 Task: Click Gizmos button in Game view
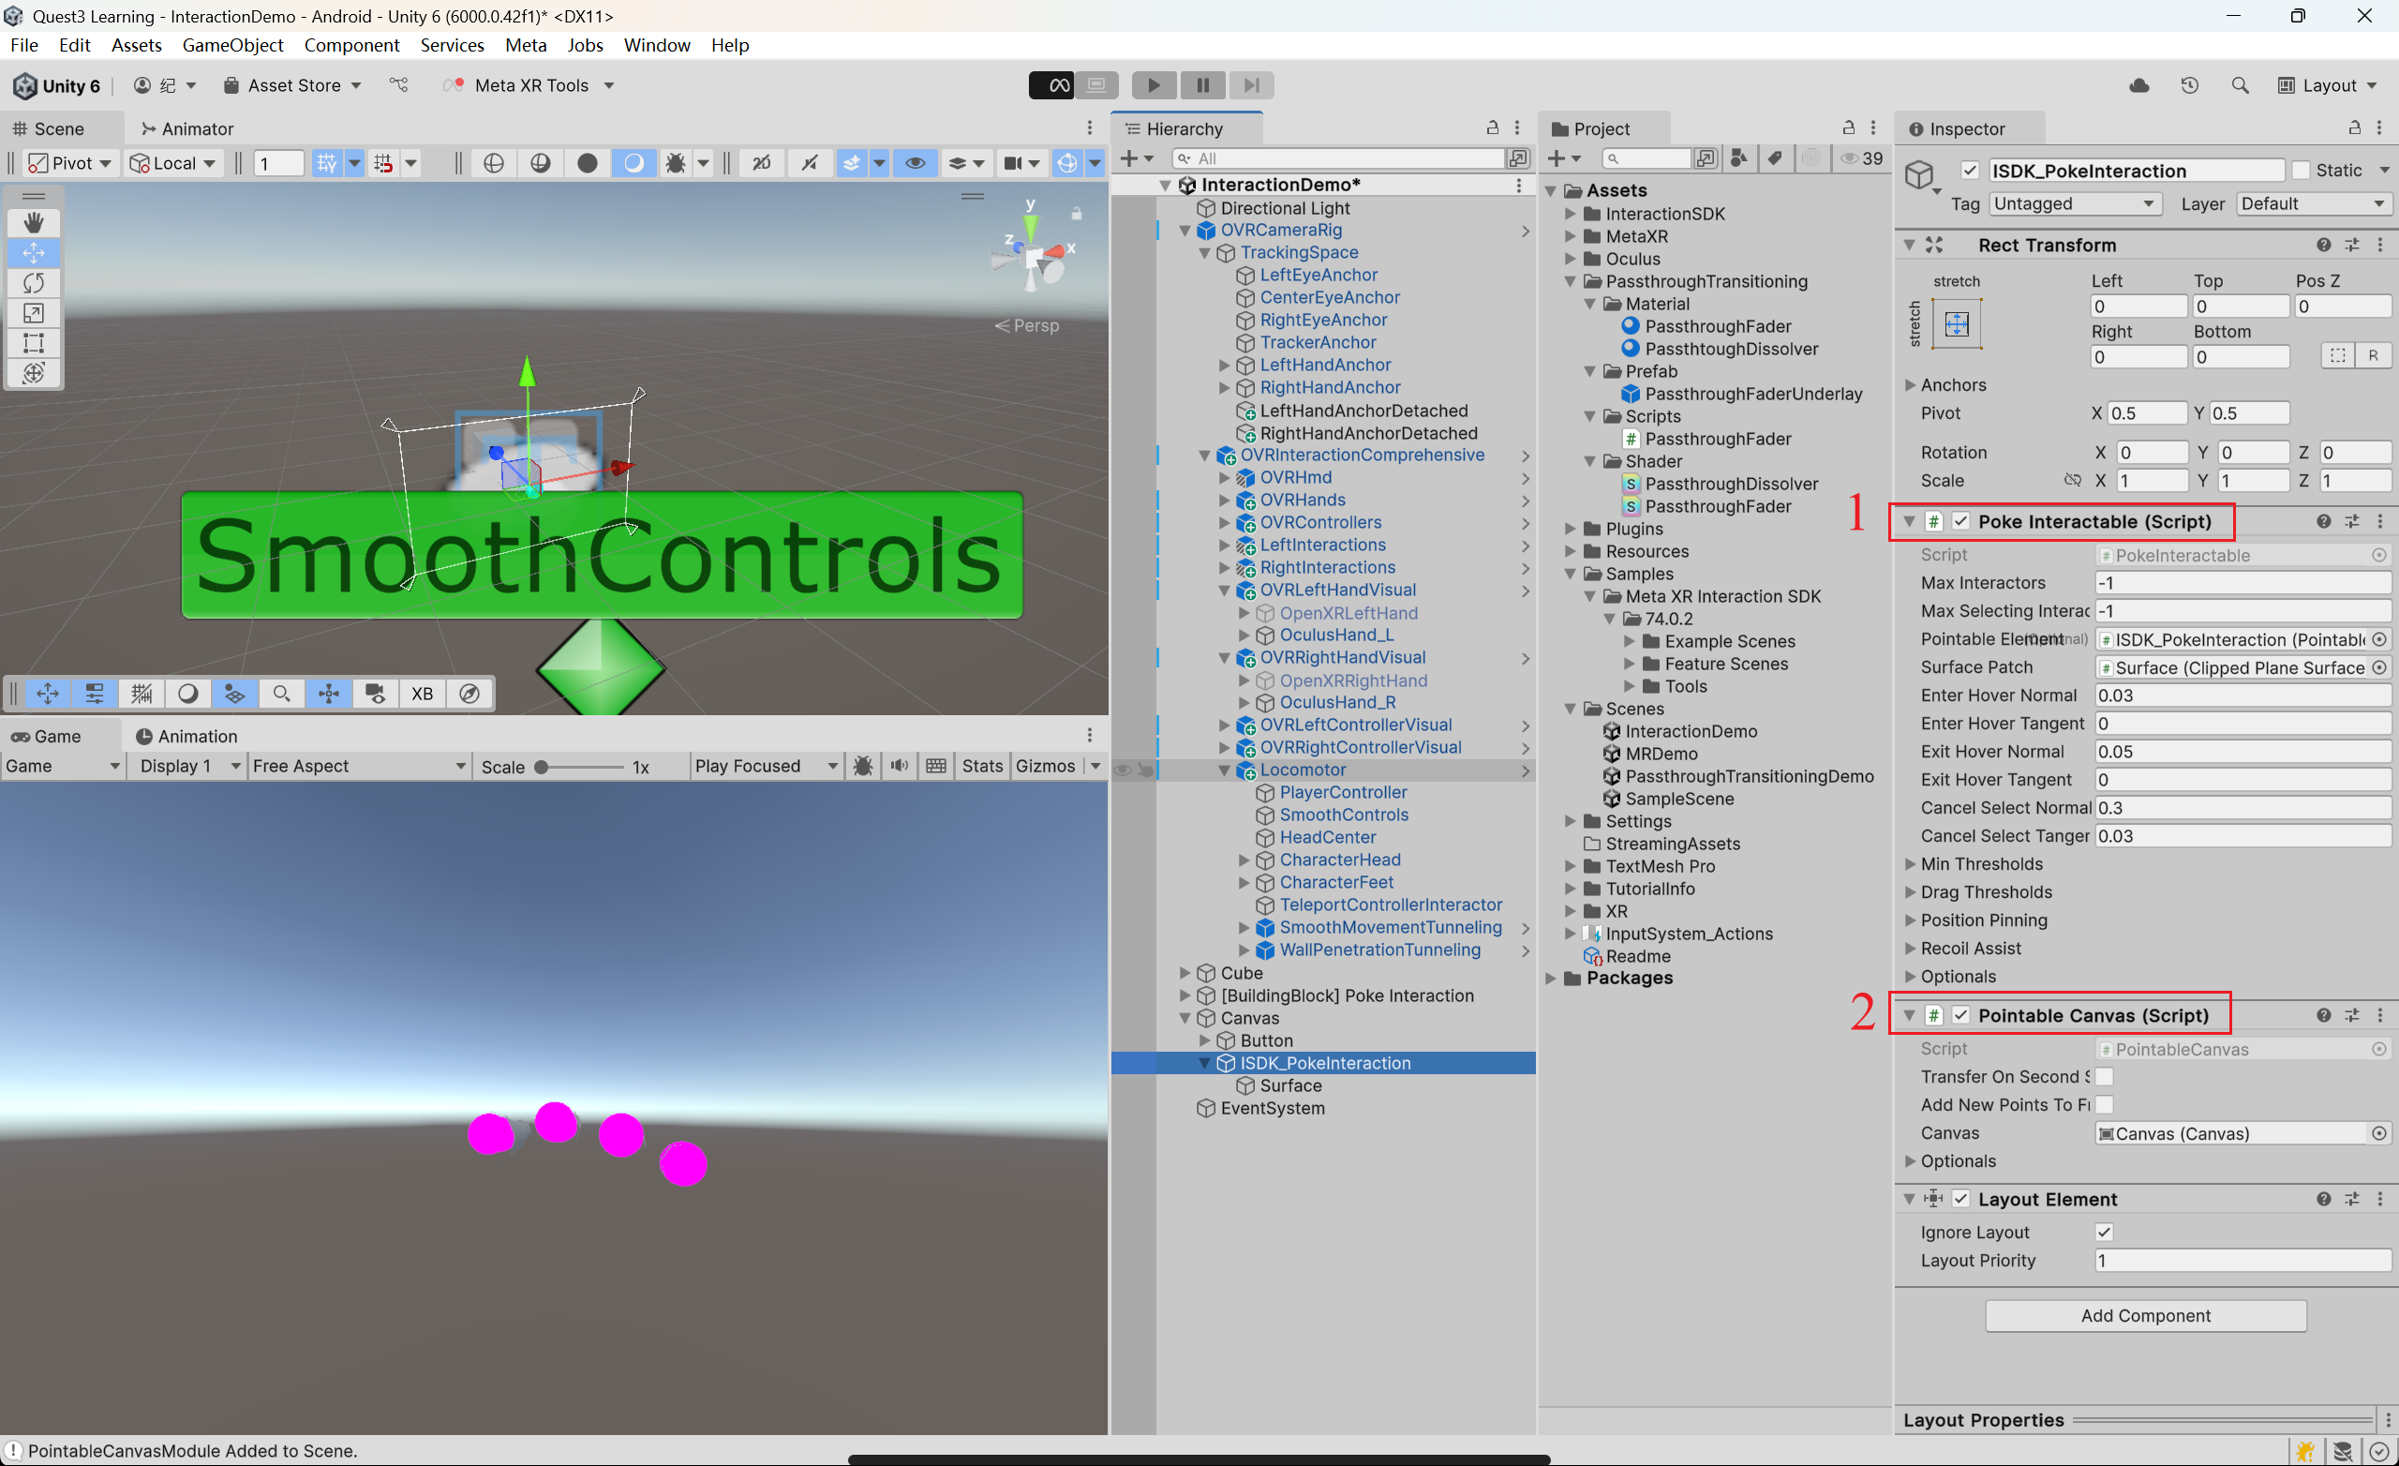(1046, 767)
